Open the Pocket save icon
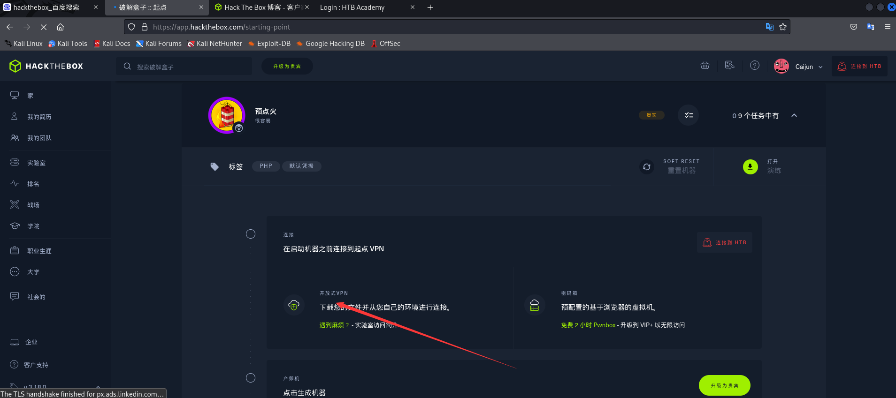The image size is (896, 398). (x=854, y=27)
